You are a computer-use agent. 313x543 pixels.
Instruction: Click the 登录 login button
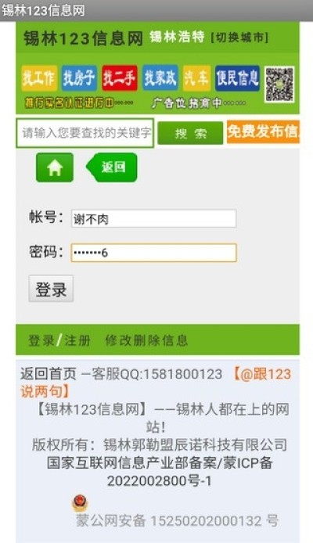pyautogui.click(x=51, y=289)
